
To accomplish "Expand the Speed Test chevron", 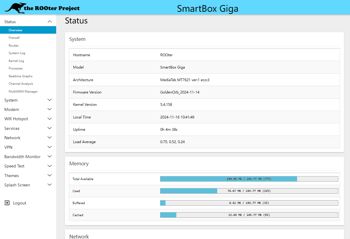I will tap(50, 166).
